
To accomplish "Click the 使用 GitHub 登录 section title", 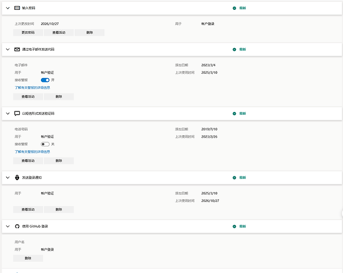I will (35, 227).
